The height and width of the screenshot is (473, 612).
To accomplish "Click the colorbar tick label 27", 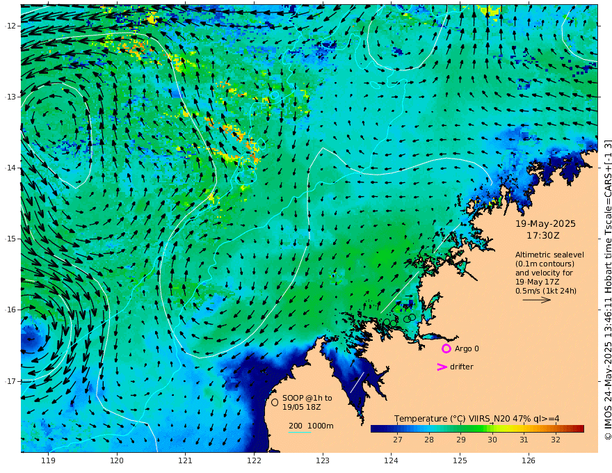I will point(398,440).
